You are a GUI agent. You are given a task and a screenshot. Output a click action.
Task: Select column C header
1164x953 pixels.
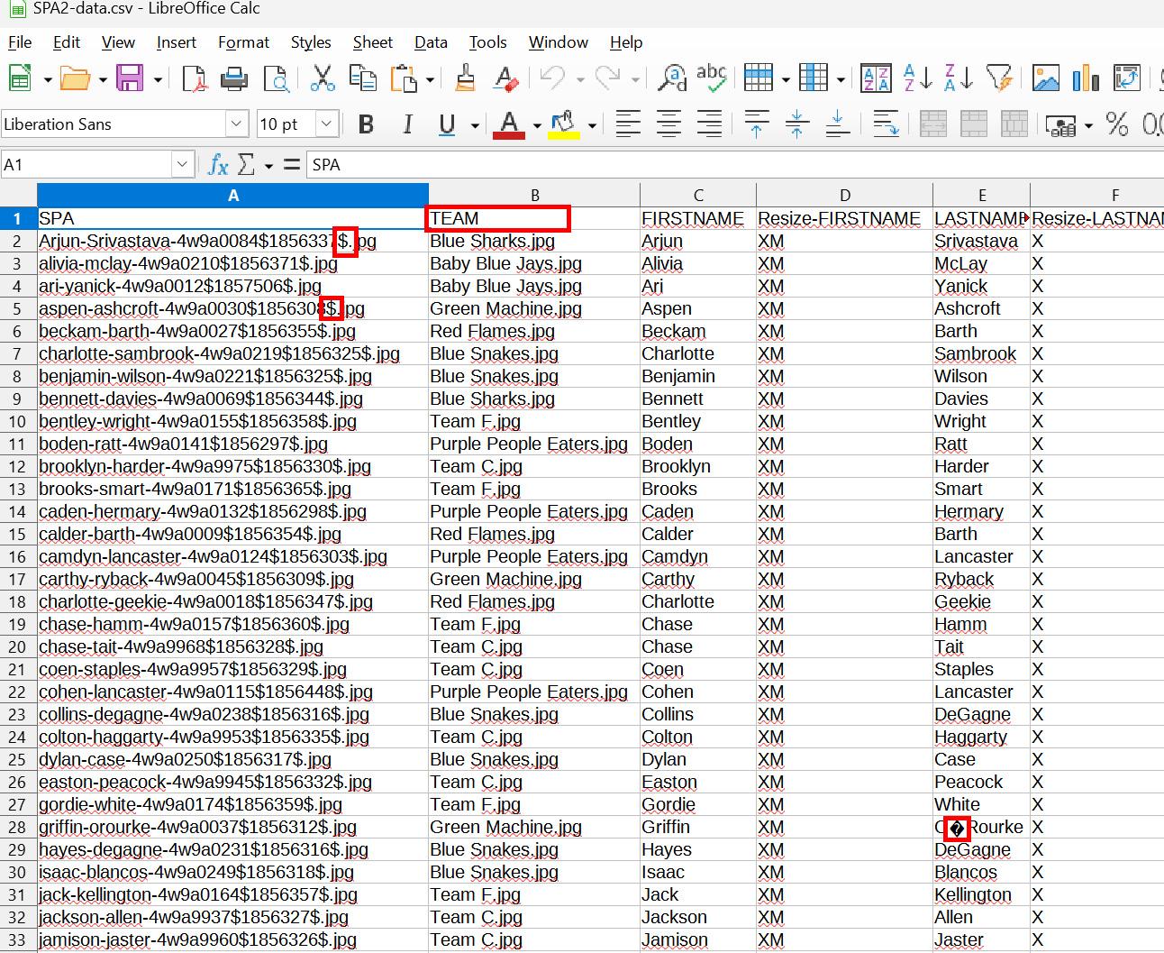point(697,196)
